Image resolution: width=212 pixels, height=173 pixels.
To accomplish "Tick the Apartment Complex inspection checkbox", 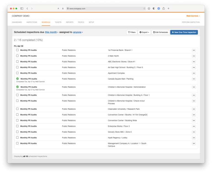I will click(17, 73).
